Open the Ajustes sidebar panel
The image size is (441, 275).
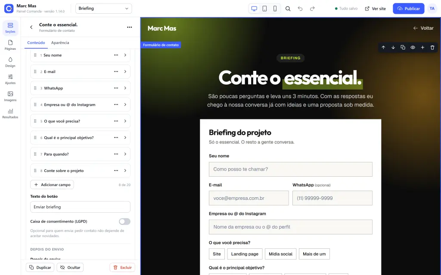[x=10, y=79]
